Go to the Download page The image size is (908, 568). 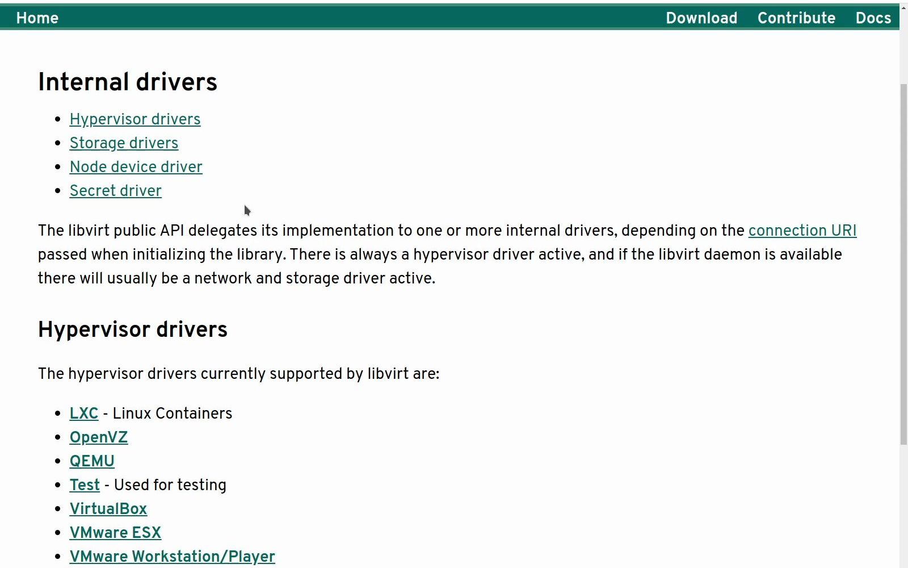click(701, 18)
